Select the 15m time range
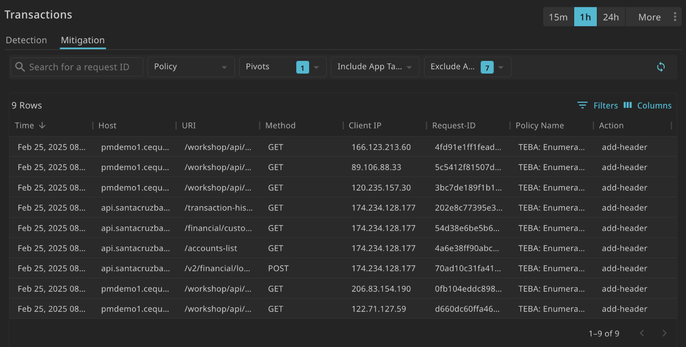 click(558, 17)
